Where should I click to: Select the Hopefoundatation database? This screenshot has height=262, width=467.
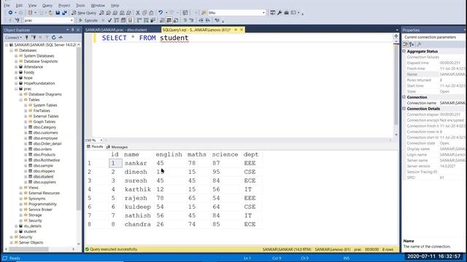[39, 84]
